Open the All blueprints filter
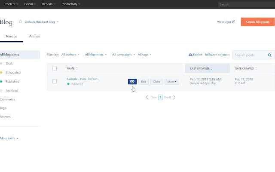This screenshot has height=172, width=275. pos(96,55)
